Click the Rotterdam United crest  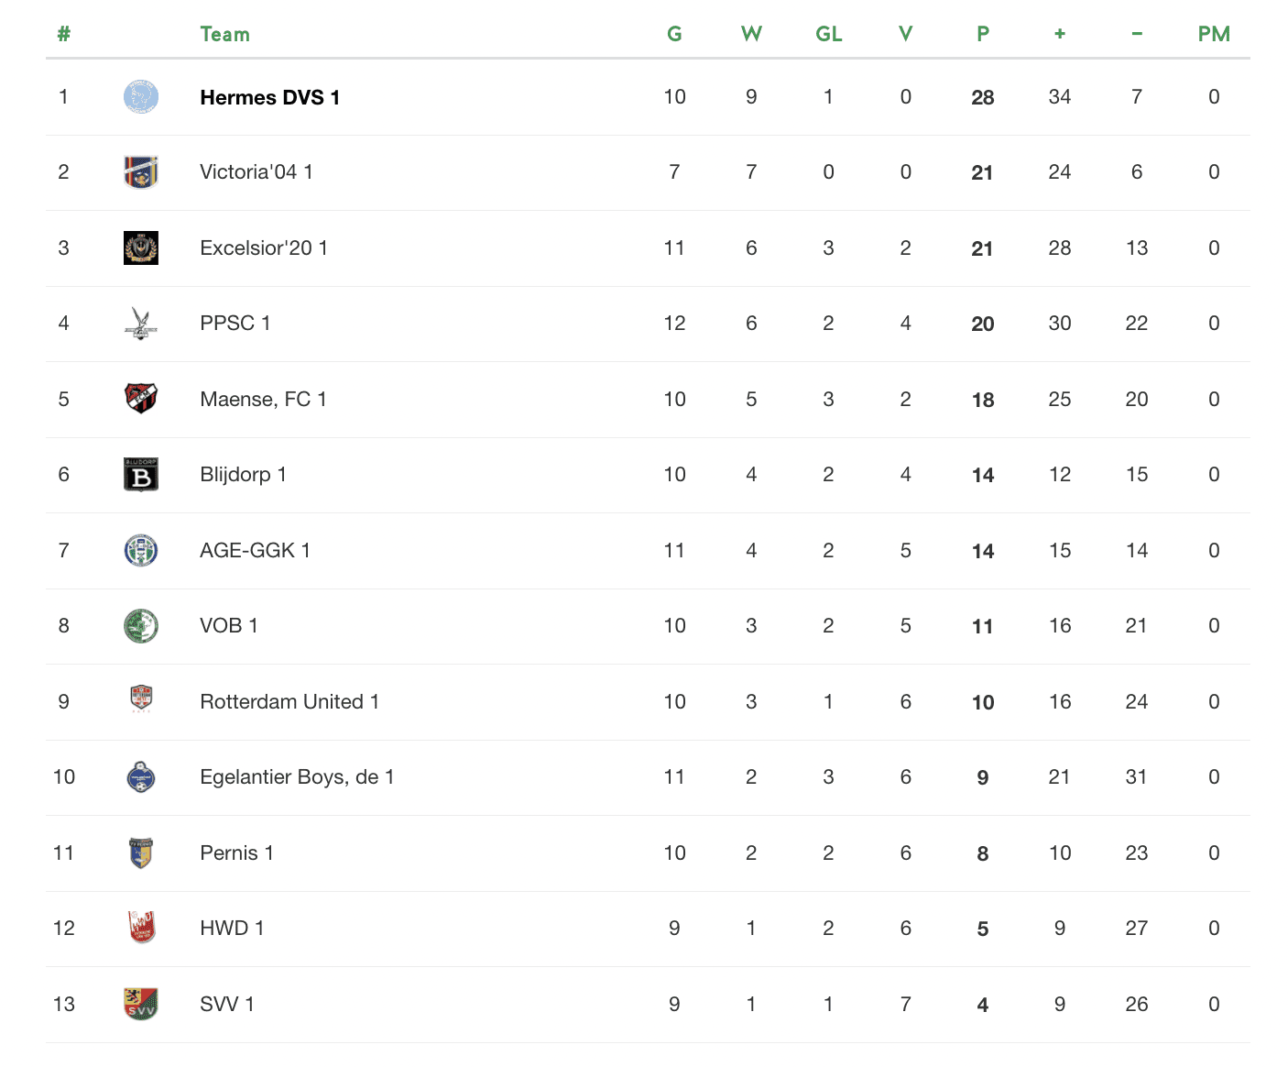click(x=141, y=701)
